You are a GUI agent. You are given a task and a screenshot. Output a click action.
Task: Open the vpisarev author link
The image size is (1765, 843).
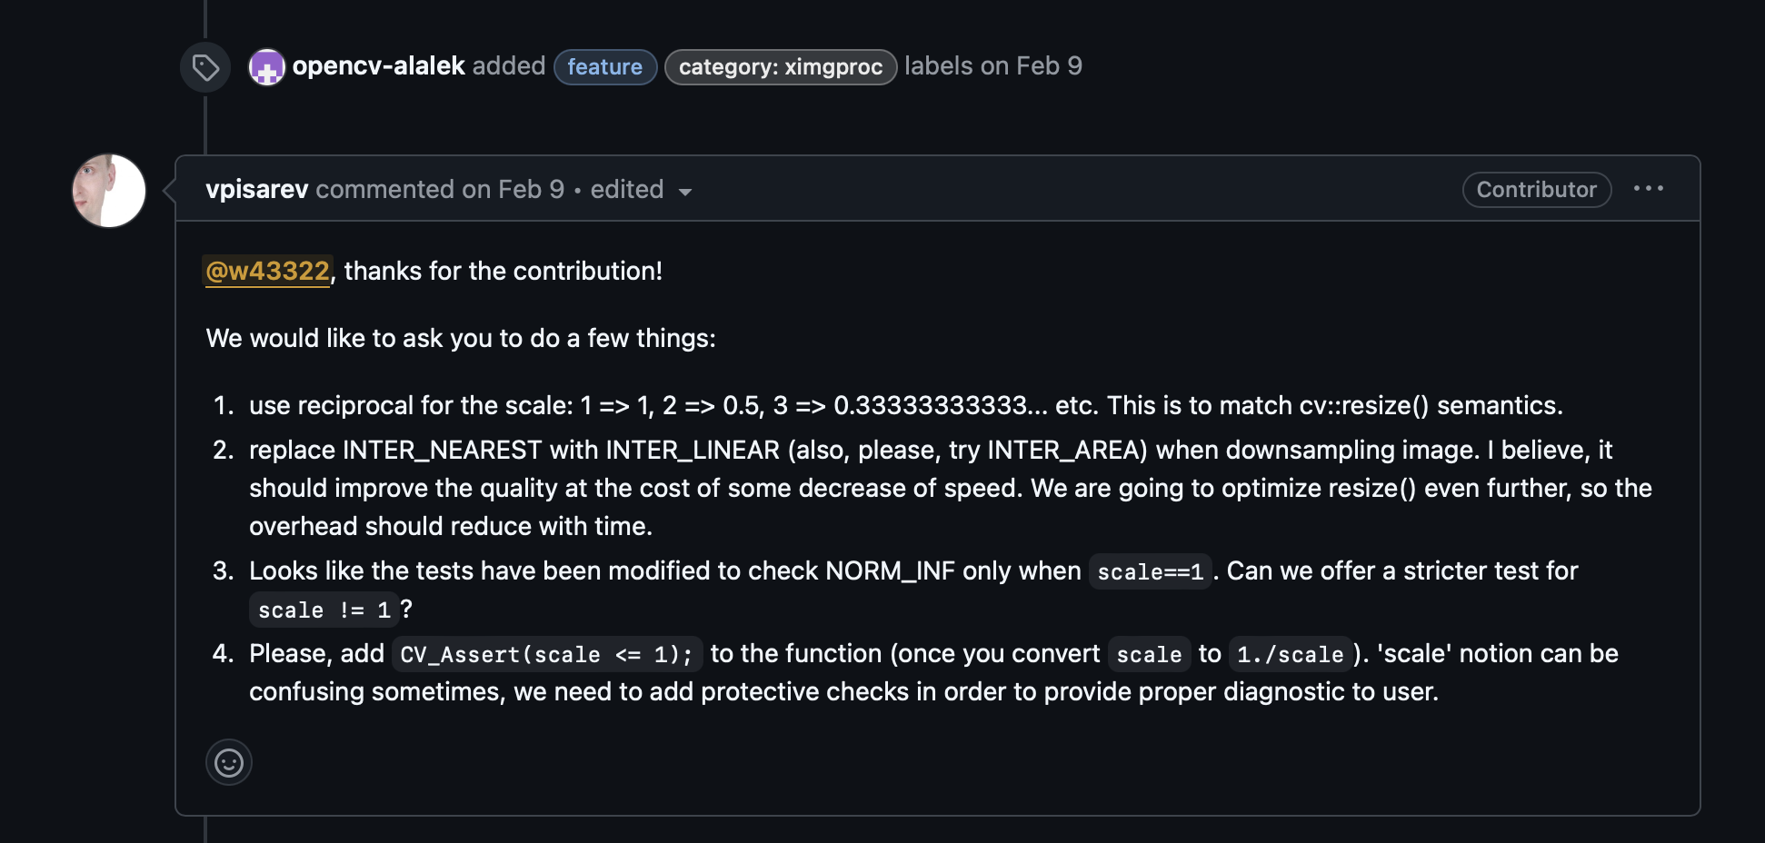point(257,189)
